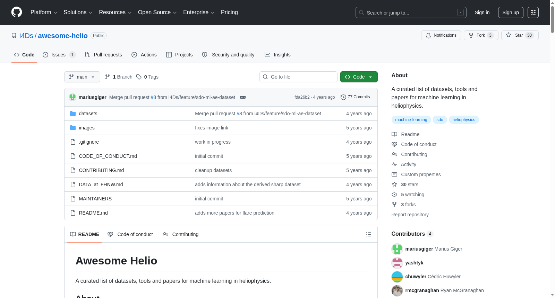
Task: Click the bell icon in Notifications
Action: 428,35
